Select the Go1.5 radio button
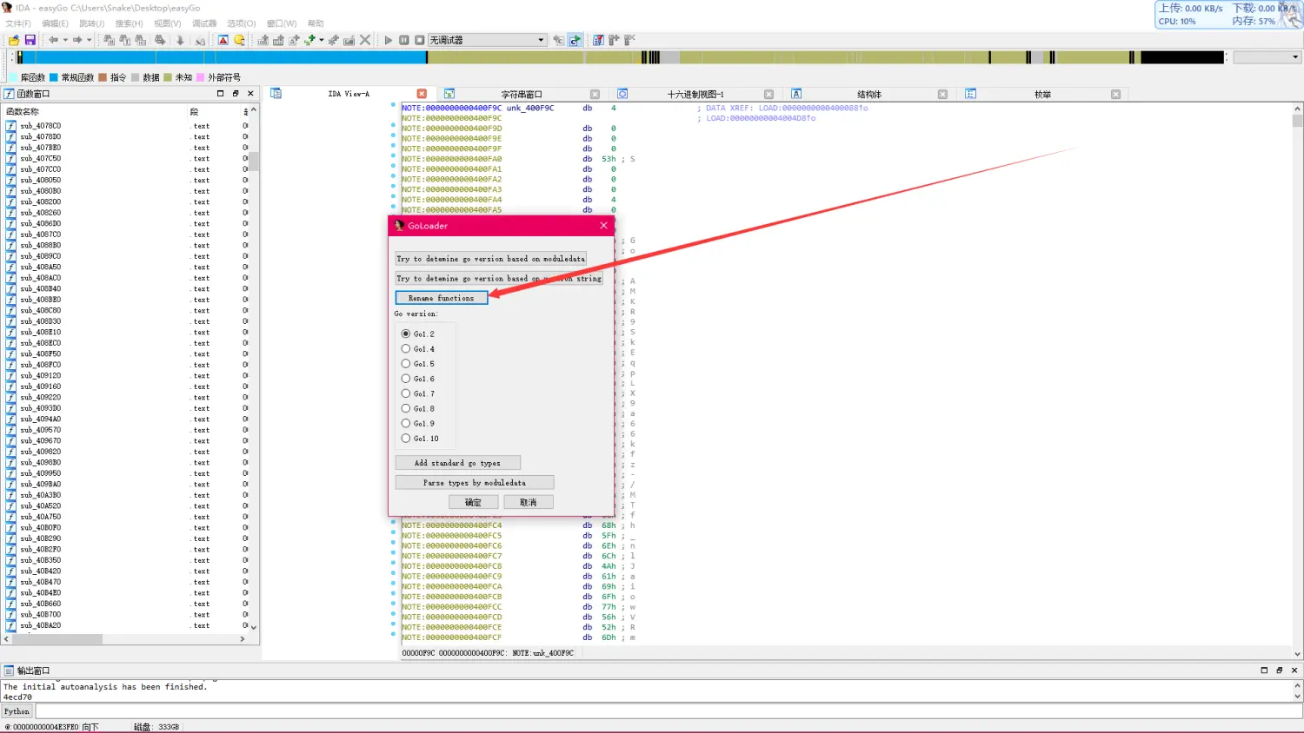Image resolution: width=1304 pixels, height=733 pixels. 405,364
